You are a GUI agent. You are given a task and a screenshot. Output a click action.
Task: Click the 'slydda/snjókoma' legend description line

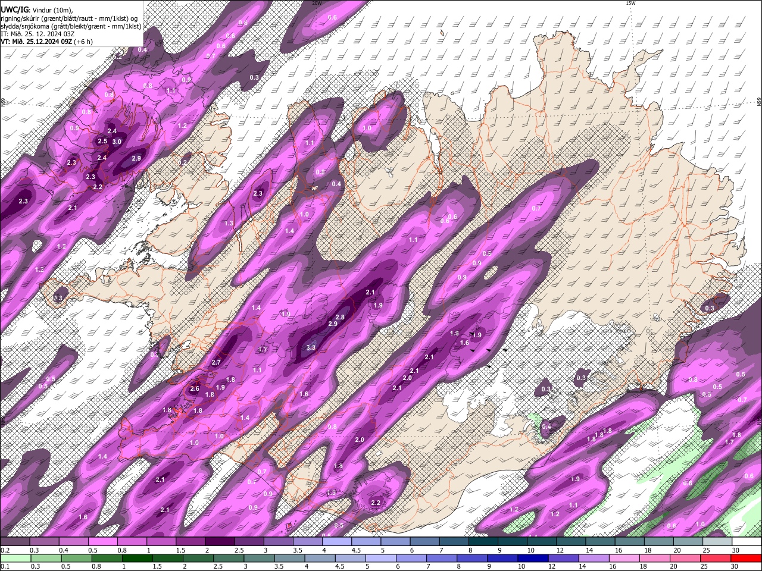coord(71,26)
